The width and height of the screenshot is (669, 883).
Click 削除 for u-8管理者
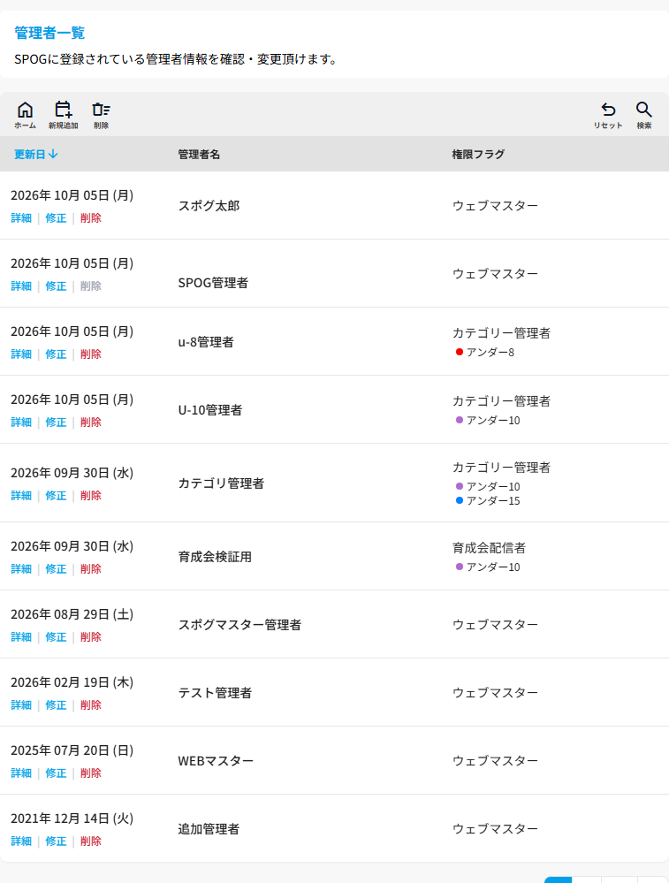click(x=91, y=354)
